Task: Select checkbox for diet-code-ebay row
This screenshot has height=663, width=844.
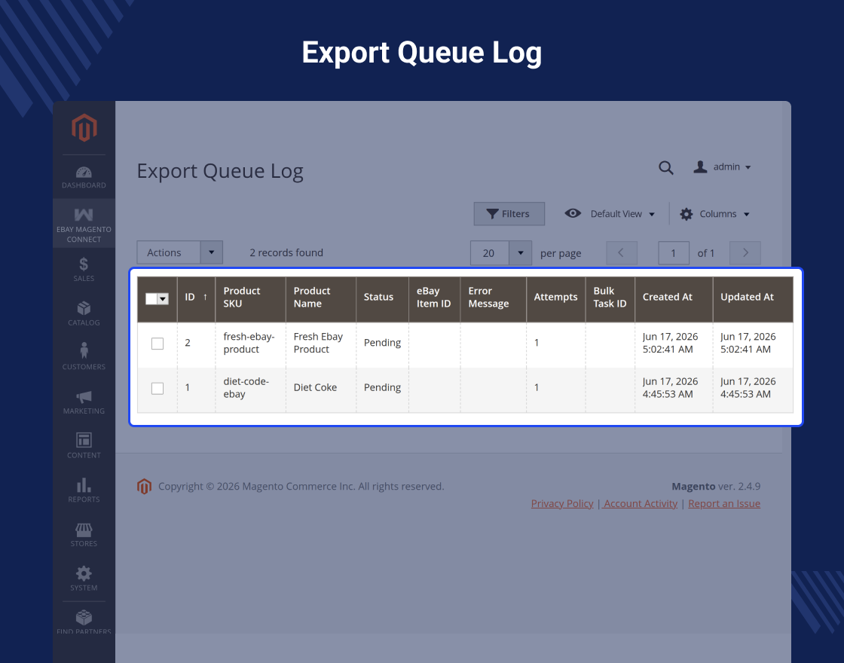Action: point(157,388)
